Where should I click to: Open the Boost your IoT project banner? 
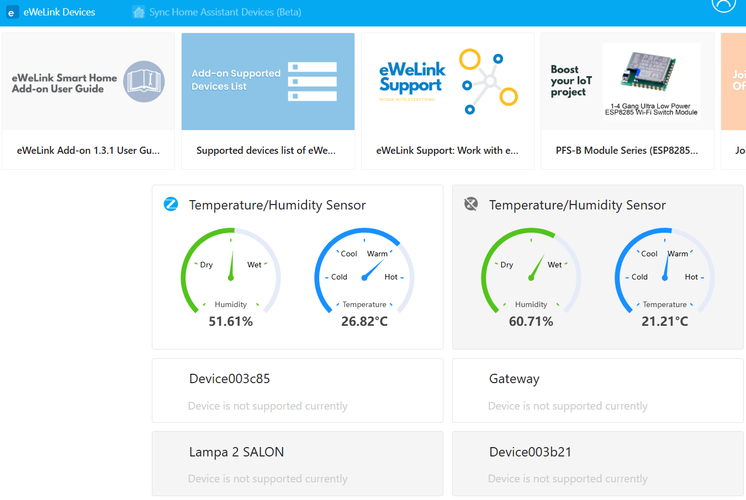pos(627,82)
